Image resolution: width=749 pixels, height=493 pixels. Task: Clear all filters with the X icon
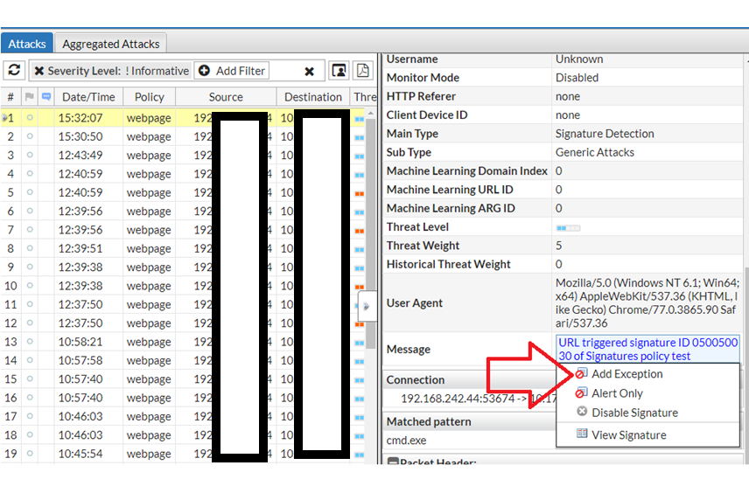[309, 72]
